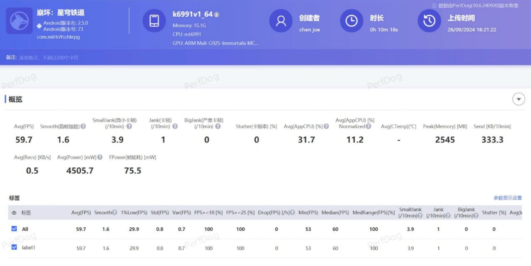Click the Min(FPS) column header
Screen dimensions: 531x266
point(308,213)
